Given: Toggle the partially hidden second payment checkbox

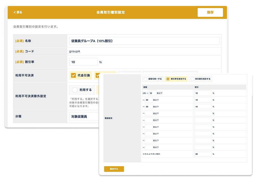Looking at the screenshot, I should (x=98, y=76).
